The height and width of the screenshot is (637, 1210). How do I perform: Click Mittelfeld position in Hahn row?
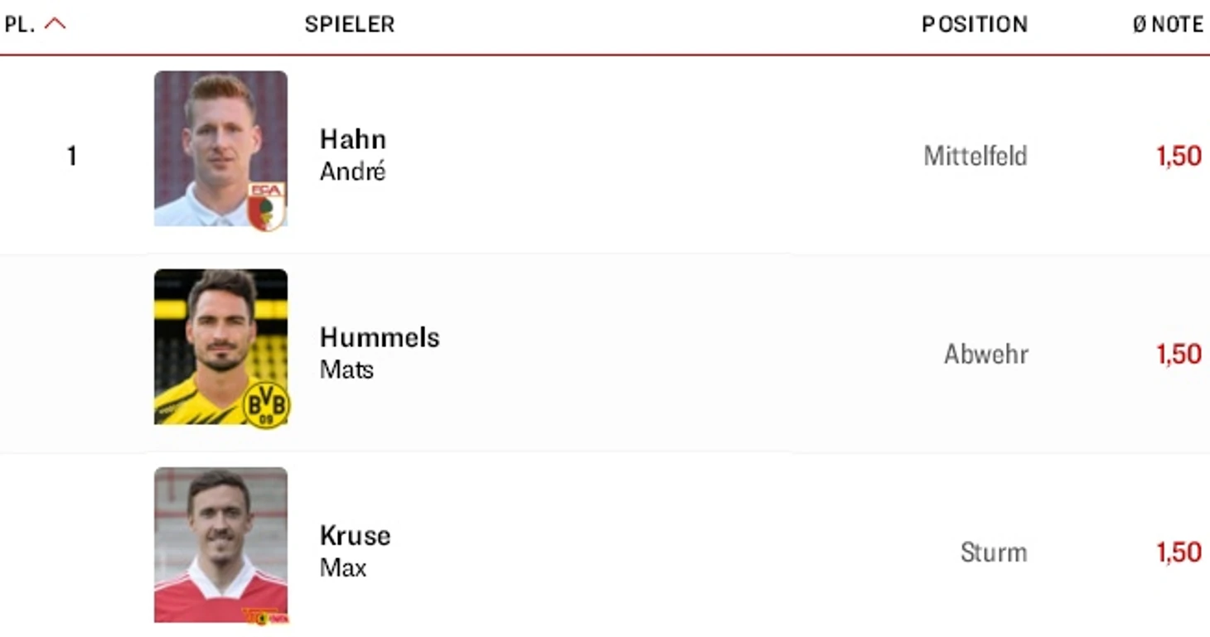click(975, 156)
